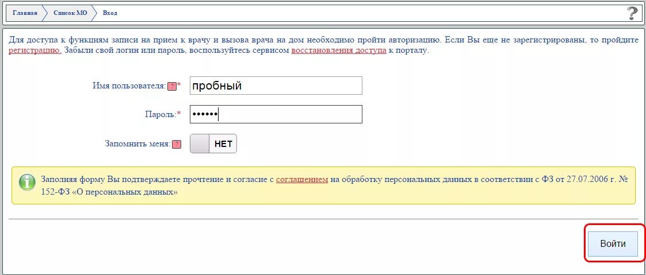The width and height of the screenshot is (646, 275).
Task: Select the Вход breadcrumb item
Action: (x=110, y=13)
